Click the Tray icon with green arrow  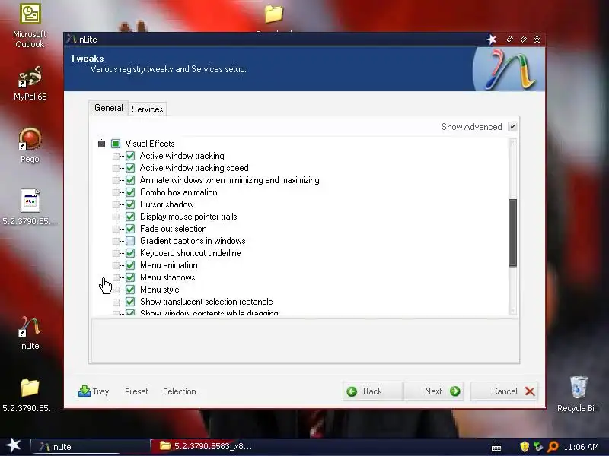(84, 391)
